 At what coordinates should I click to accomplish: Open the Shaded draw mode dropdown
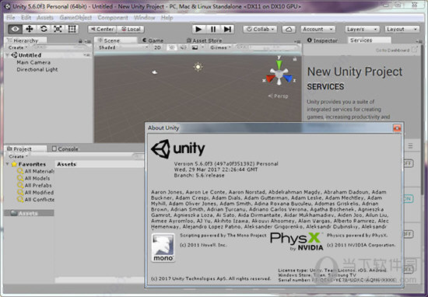click(x=123, y=47)
